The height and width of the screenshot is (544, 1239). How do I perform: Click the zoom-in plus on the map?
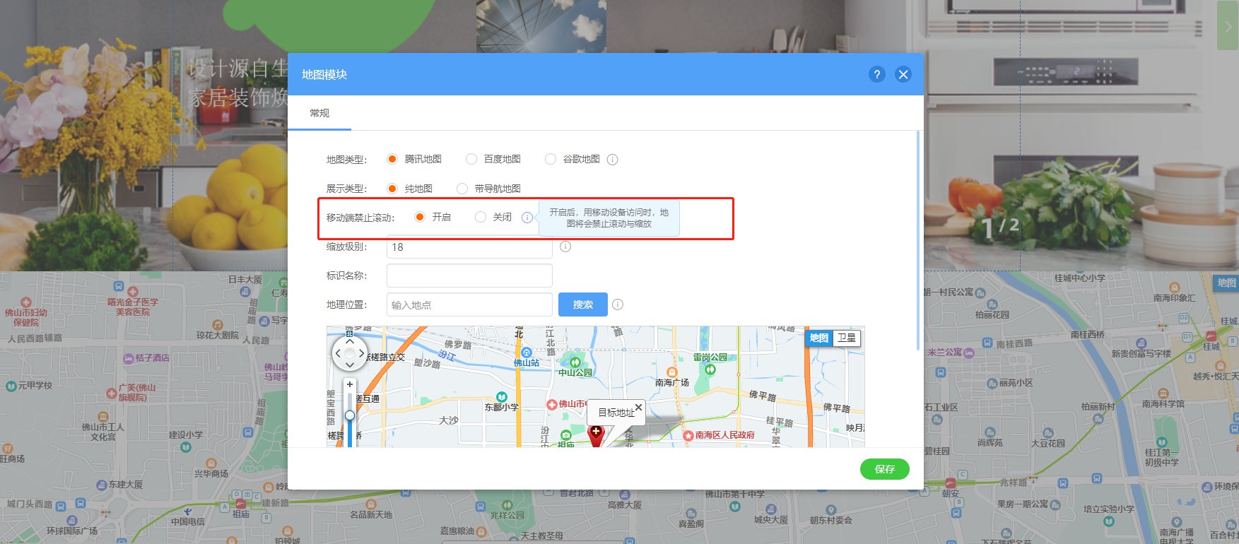click(350, 385)
